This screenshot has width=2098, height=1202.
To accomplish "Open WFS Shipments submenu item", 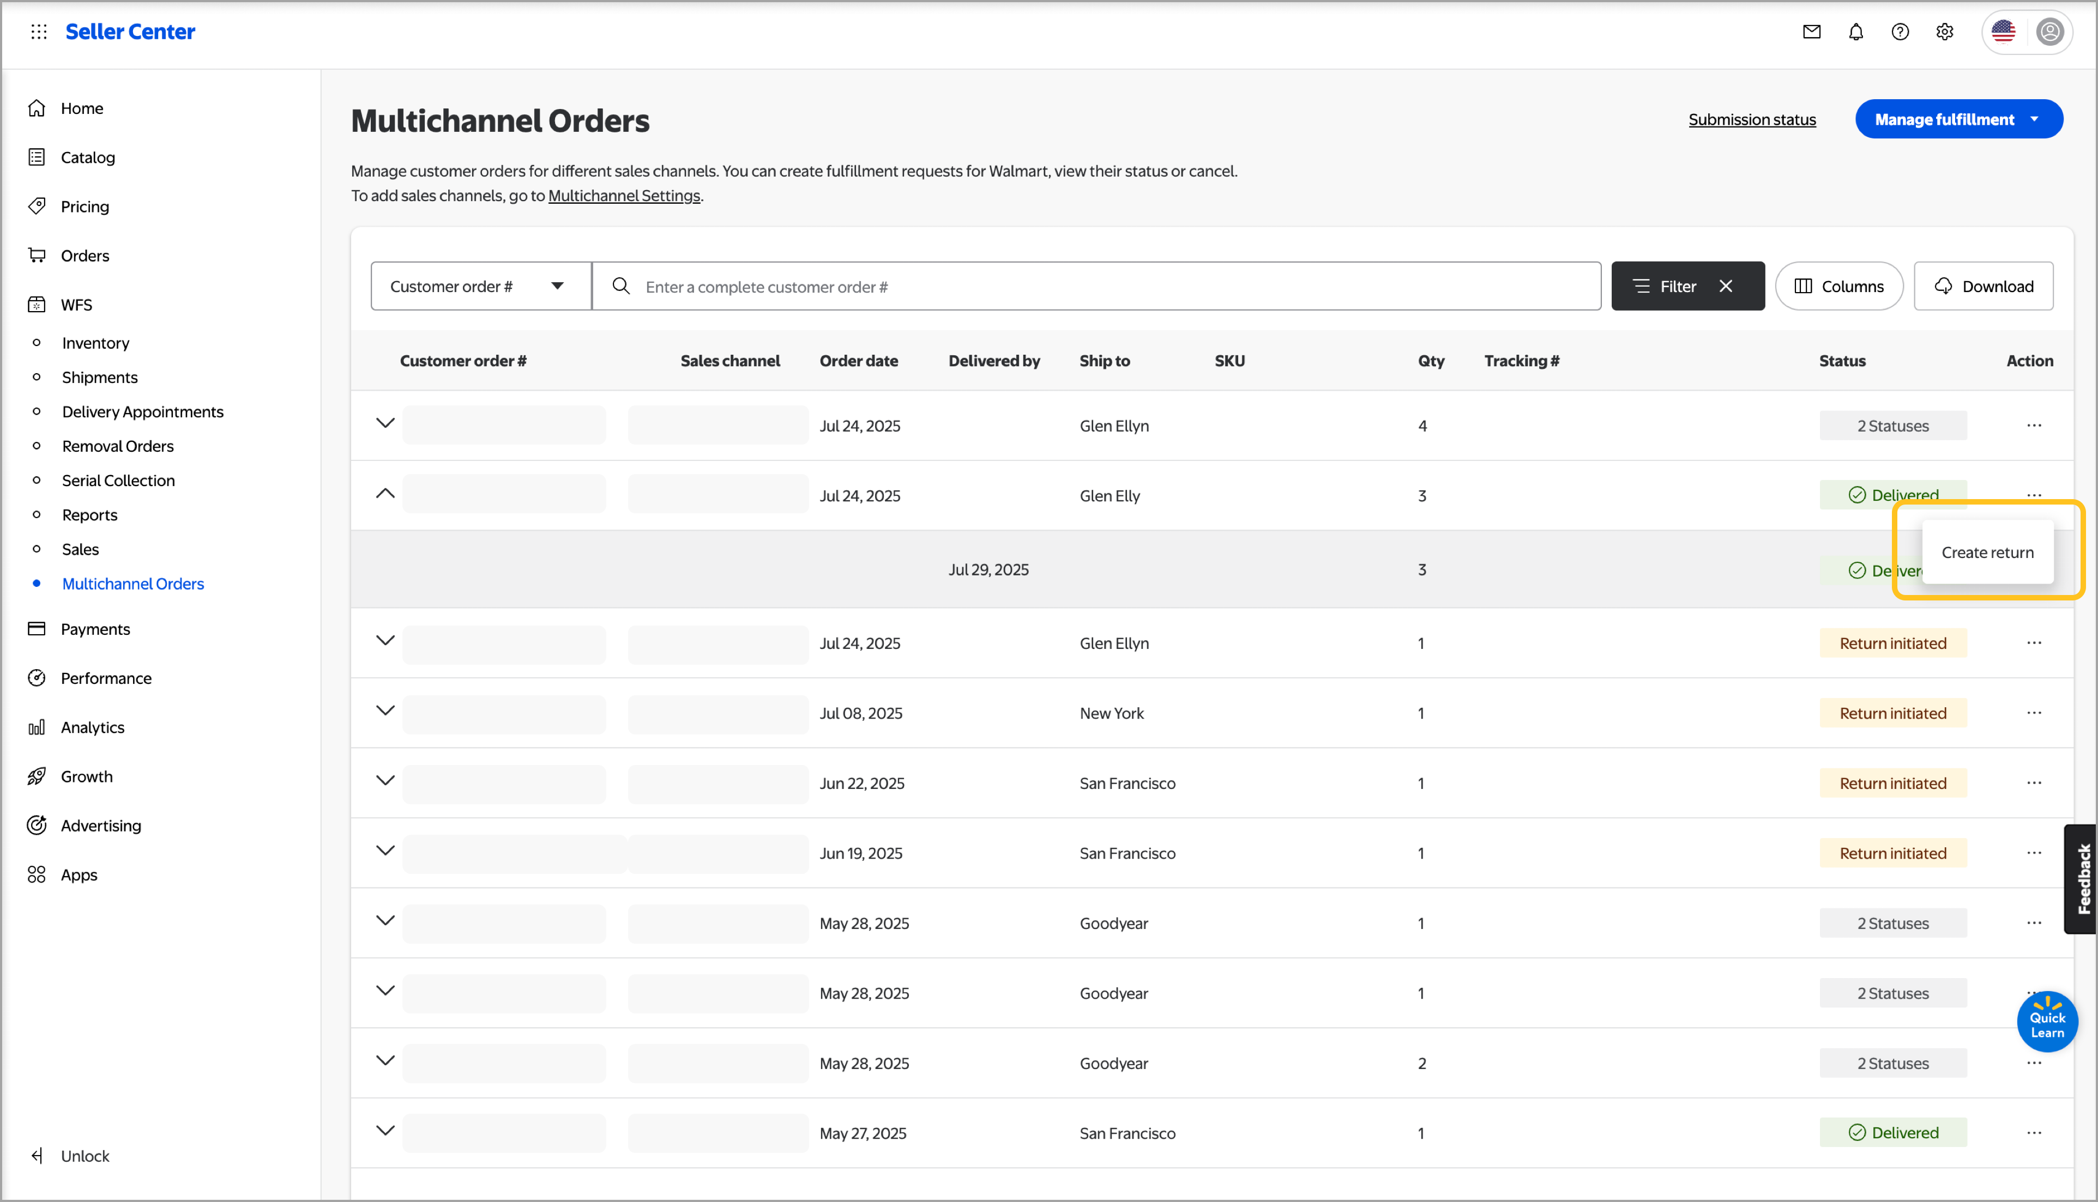I will pos(99,377).
